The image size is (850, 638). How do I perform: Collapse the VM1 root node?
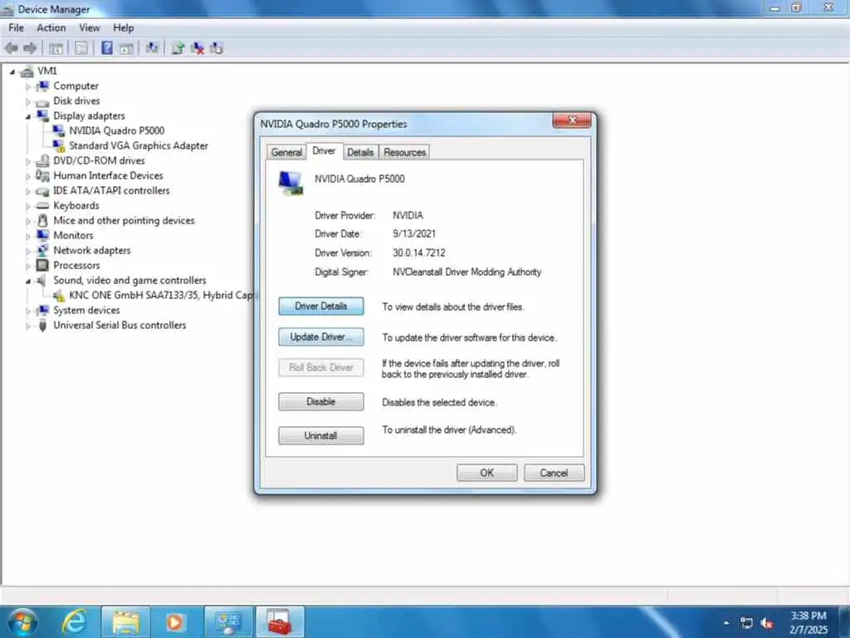[12, 71]
